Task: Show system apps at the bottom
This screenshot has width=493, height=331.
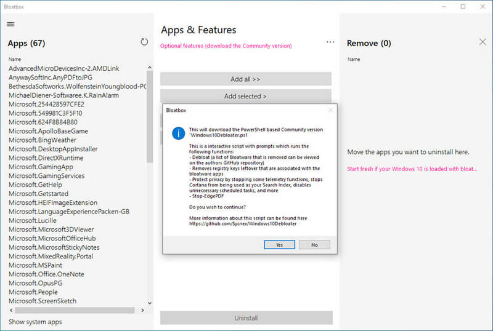Action: pyautogui.click(x=35, y=322)
